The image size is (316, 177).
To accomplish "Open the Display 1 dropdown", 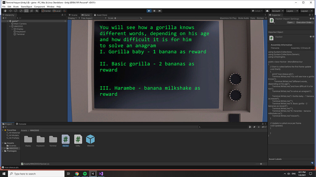I will [x=74, y=18].
